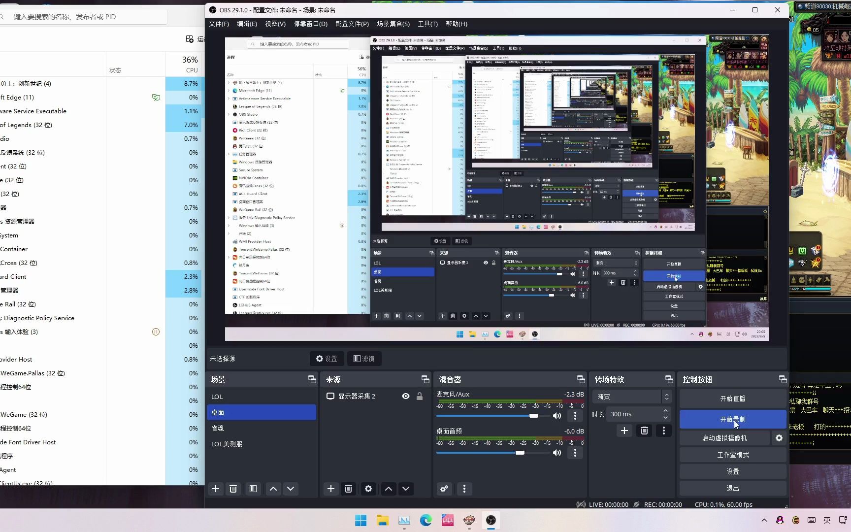Select the 雀魂 scene
Screen dimensions: 851x532
coord(262,428)
